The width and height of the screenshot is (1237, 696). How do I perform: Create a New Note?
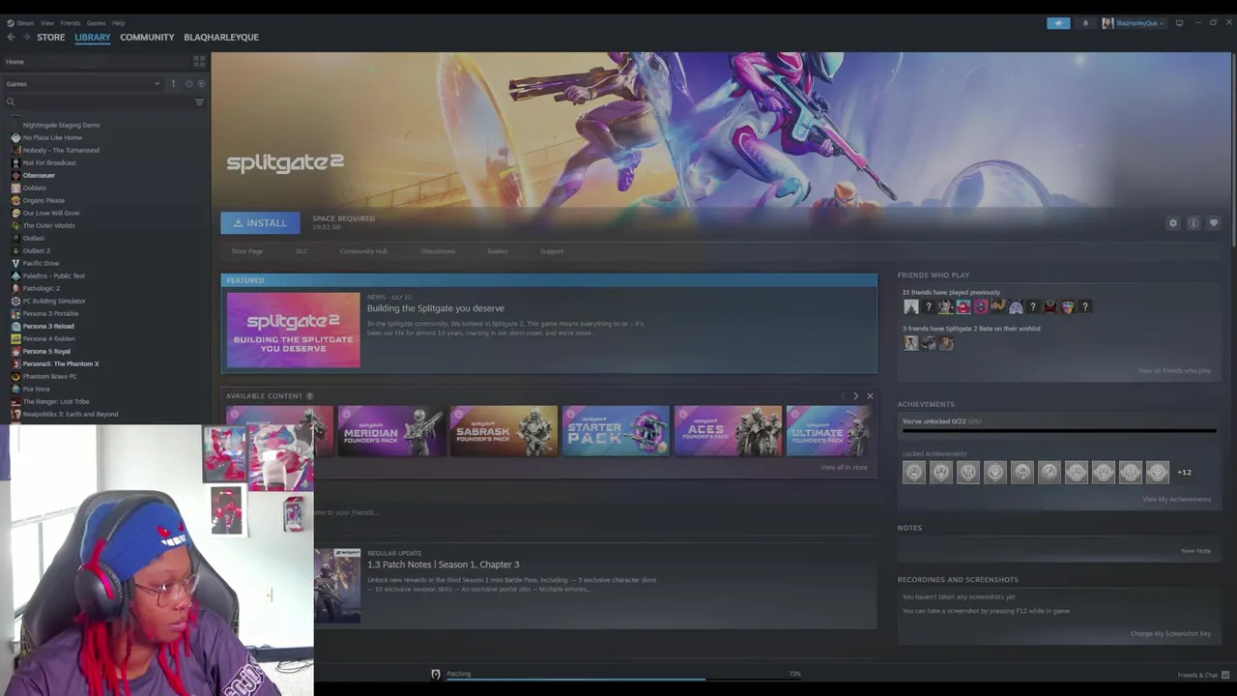[1195, 551]
